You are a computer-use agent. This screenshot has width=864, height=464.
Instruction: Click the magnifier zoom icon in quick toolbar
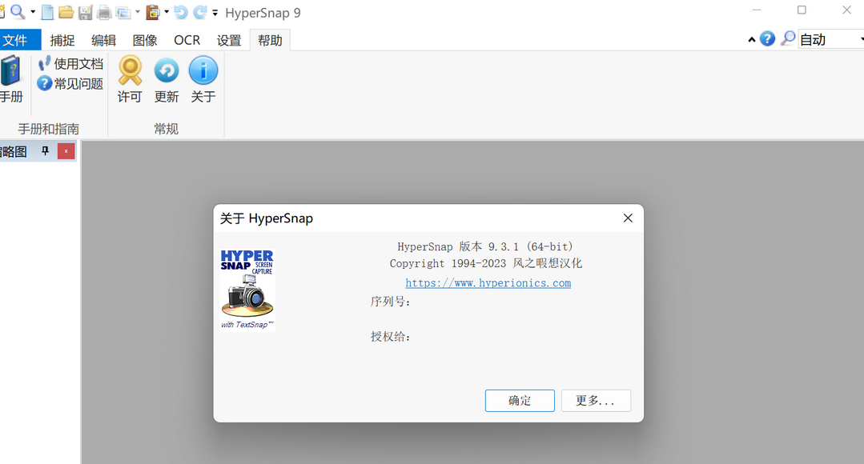point(18,11)
